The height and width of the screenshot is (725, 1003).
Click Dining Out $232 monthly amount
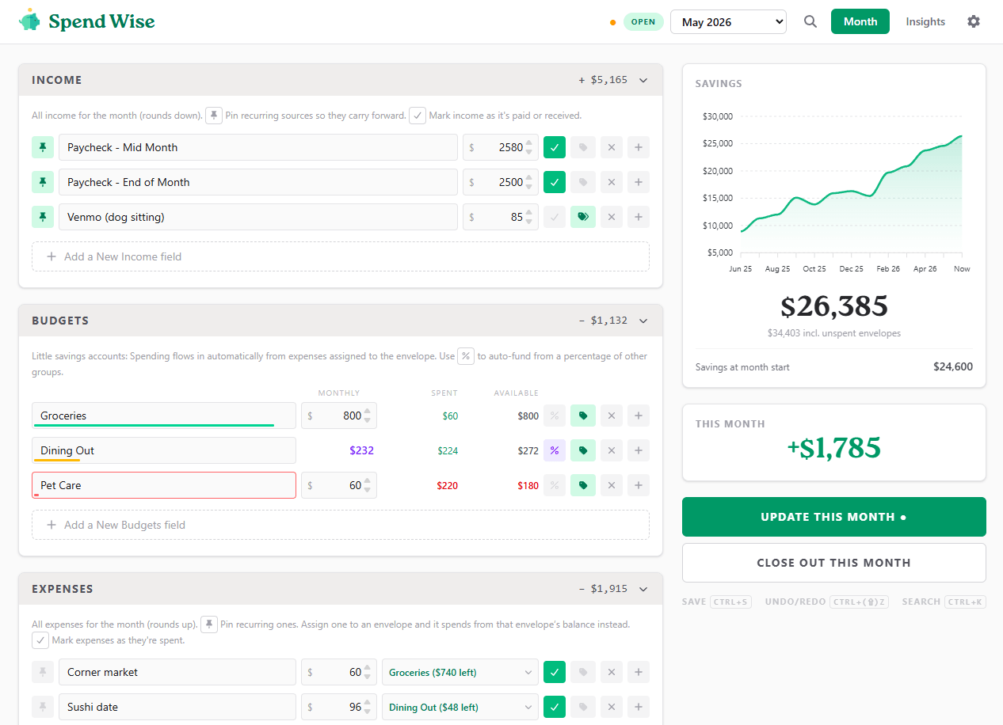361,450
